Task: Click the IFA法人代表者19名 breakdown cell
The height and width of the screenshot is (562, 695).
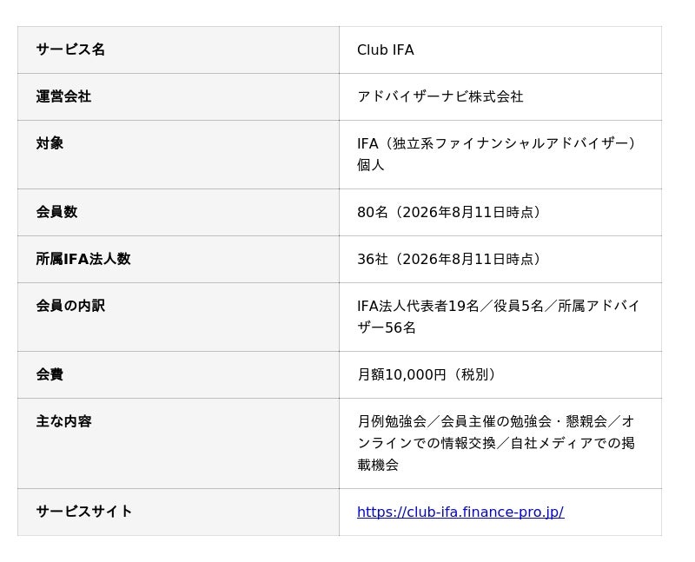Action: (500, 317)
